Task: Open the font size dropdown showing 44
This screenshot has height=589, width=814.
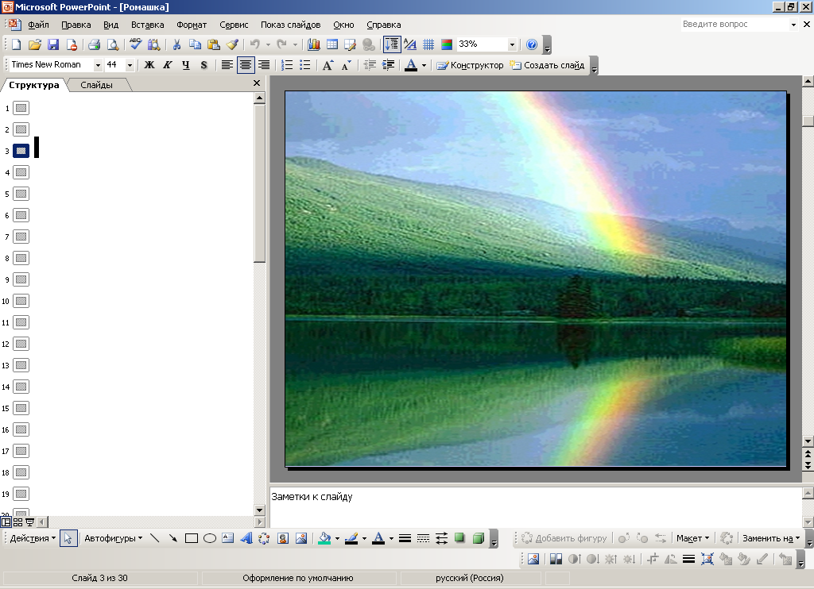Action: [130, 65]
